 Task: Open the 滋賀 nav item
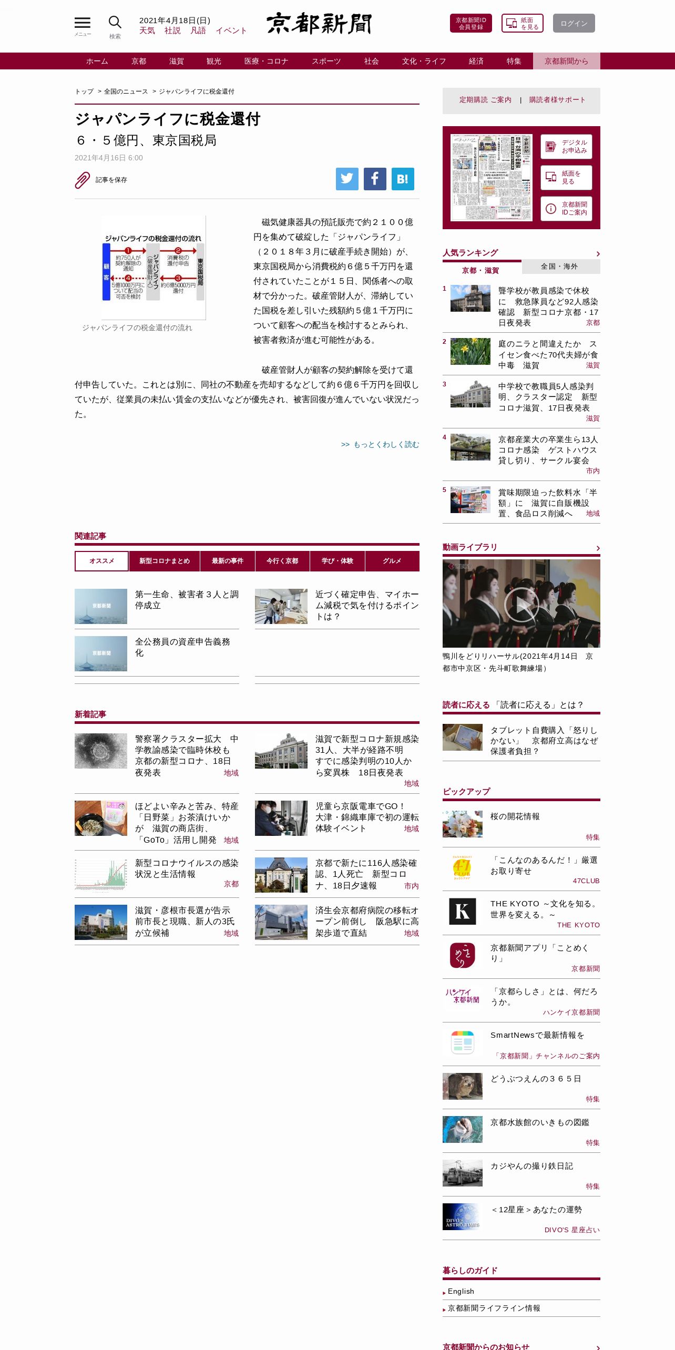tap(177, 61)
